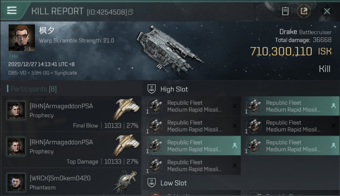Open the Final Blow Prophecy participant
Screen dimensions: 340x196
[x=71, y=114]
